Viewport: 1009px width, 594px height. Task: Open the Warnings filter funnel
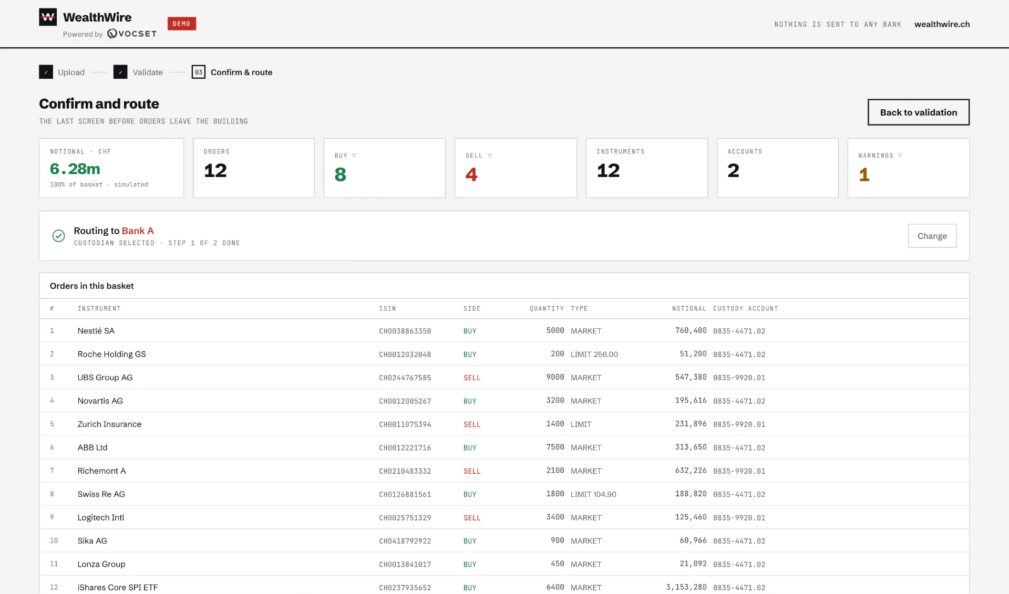(x=900, y=155)
